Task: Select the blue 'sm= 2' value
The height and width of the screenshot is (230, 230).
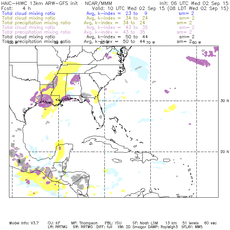Action: [x=186, y=13]
